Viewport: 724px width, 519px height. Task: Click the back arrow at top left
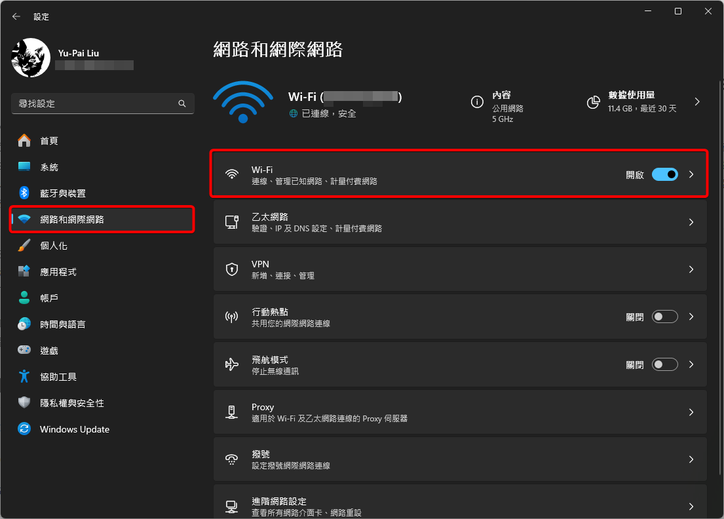16,16
